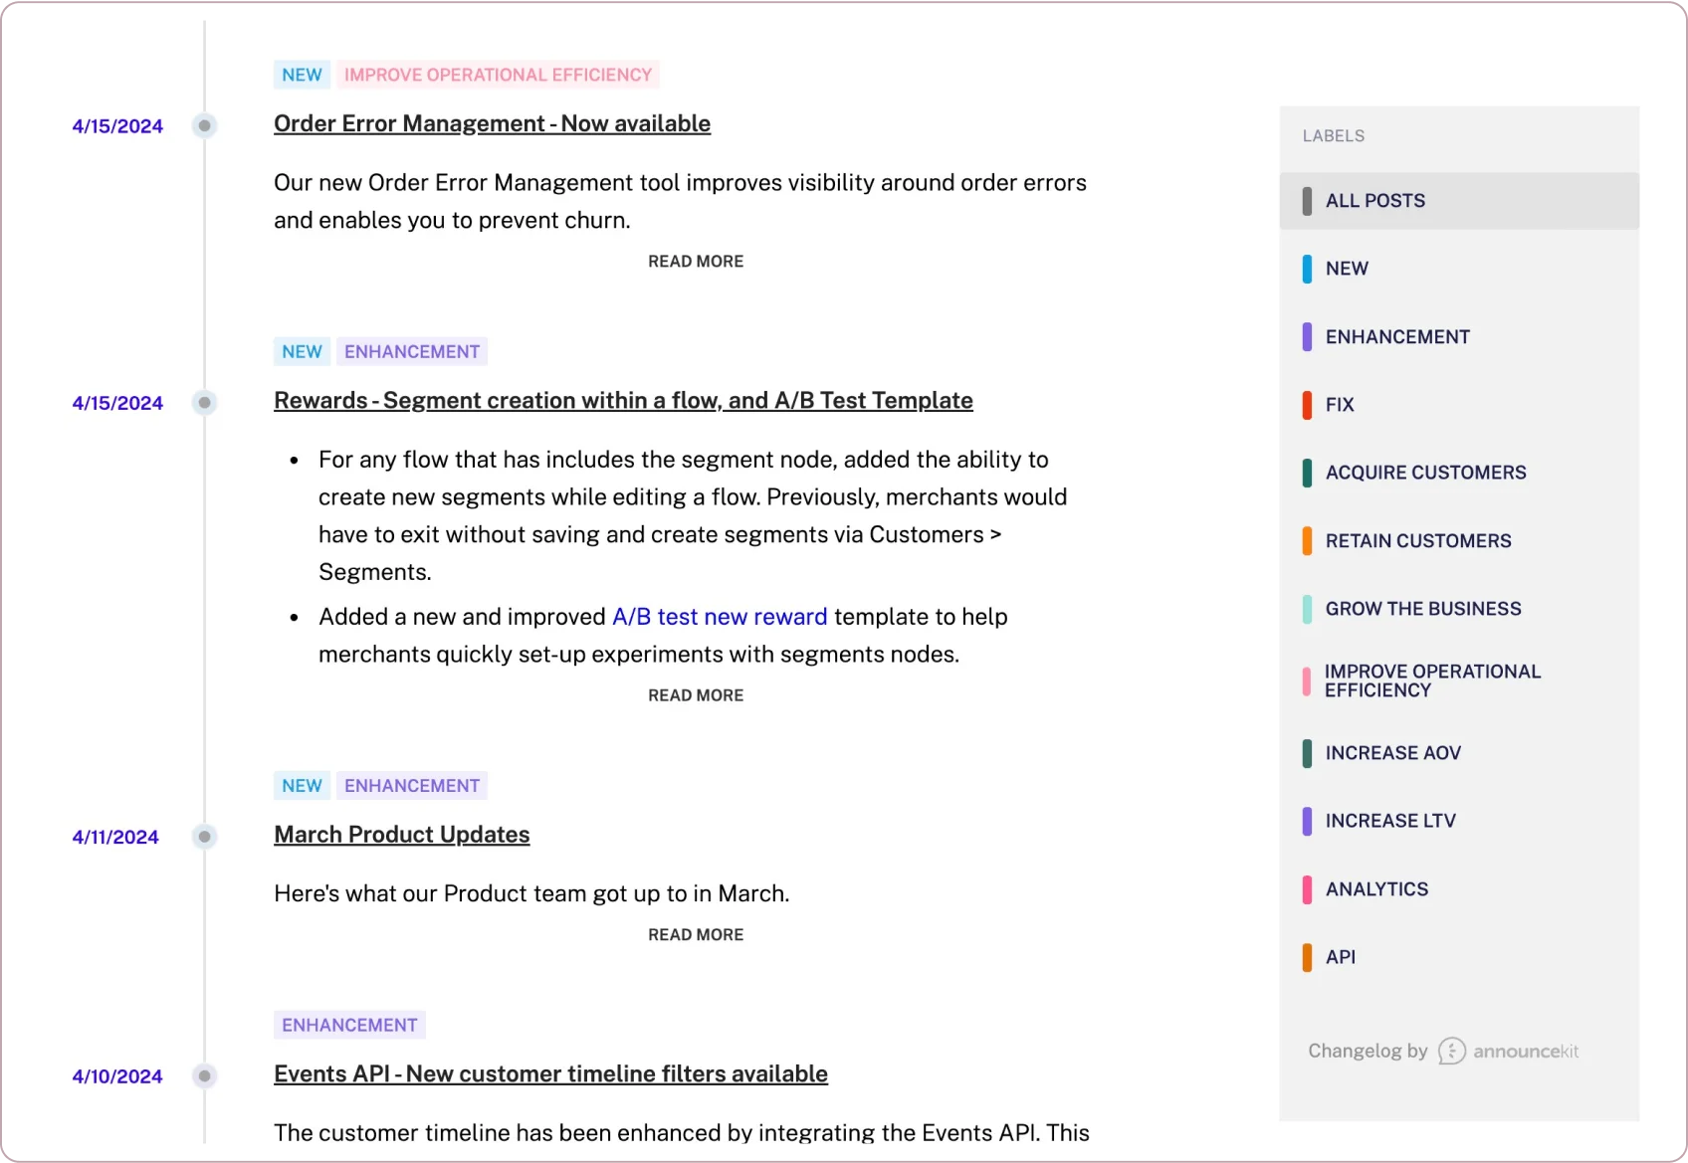Click READ MORE under Order Error Management
This screenshot has width=1688, height=1163.
point(696,262)
